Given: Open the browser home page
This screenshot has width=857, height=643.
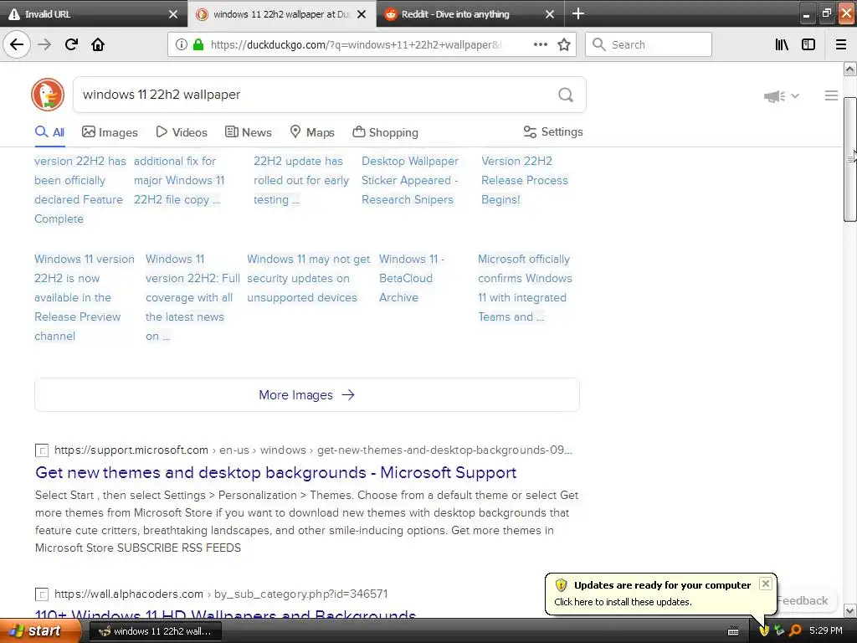Looking at the screenshot, I should tap(98, 44).
